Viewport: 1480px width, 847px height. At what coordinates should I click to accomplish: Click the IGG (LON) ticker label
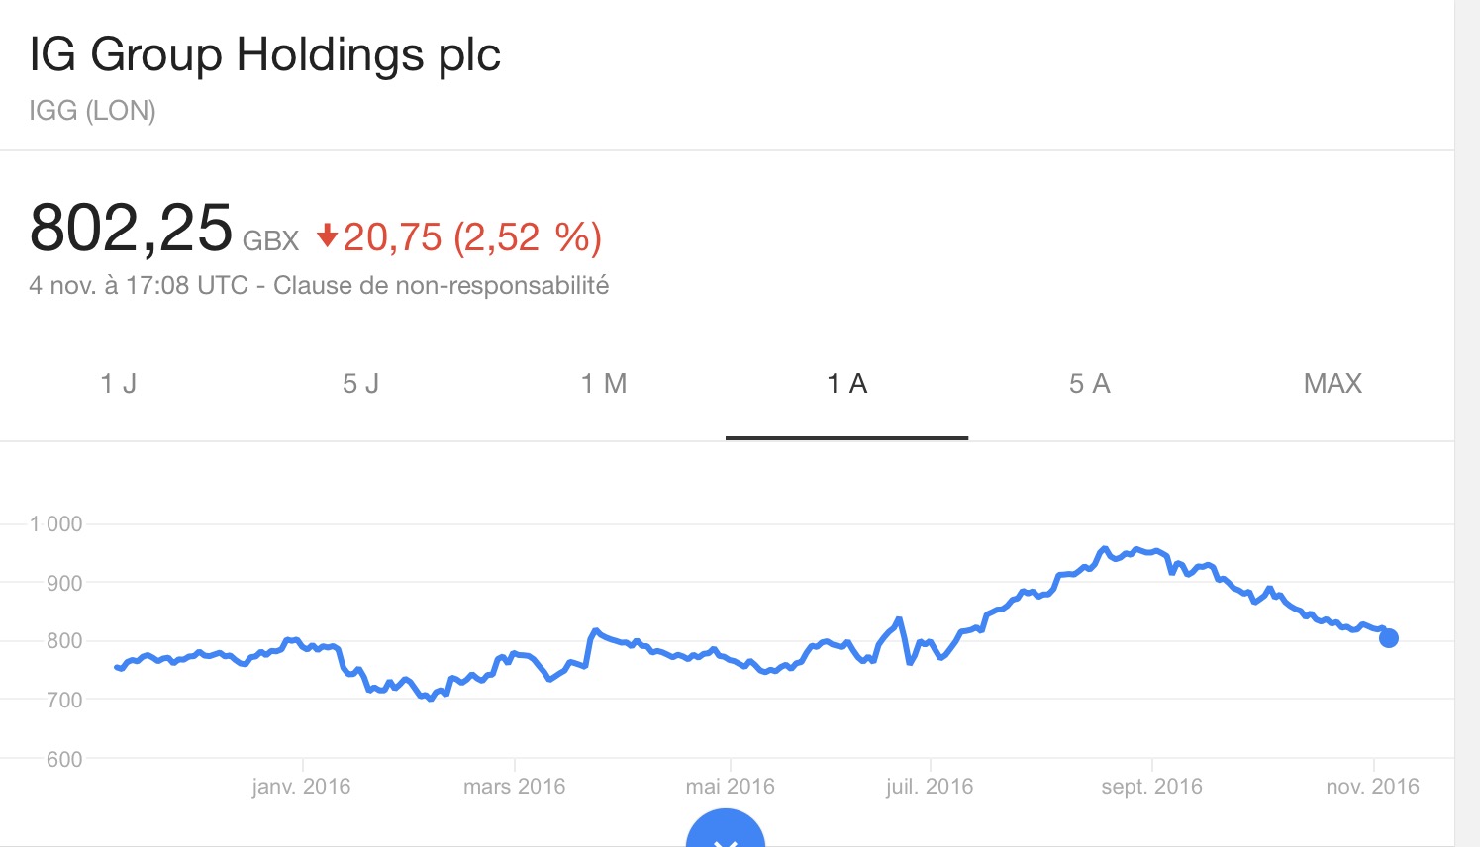(92, 110)
